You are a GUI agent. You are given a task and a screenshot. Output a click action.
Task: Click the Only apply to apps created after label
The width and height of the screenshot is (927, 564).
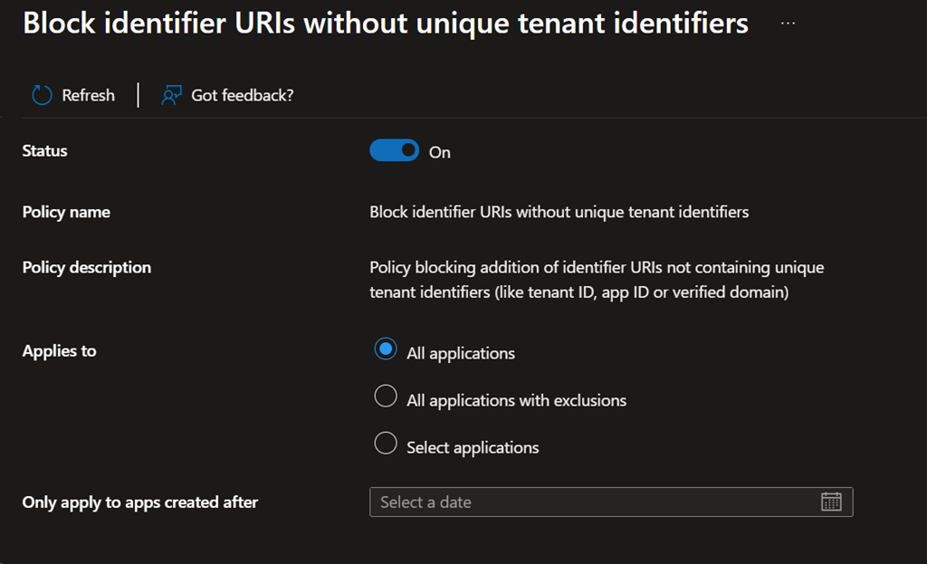tap(140, 502)
